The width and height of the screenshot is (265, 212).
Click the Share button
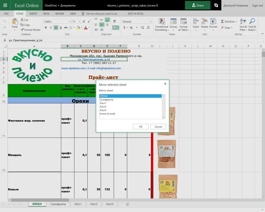click(x=198, y=5)
